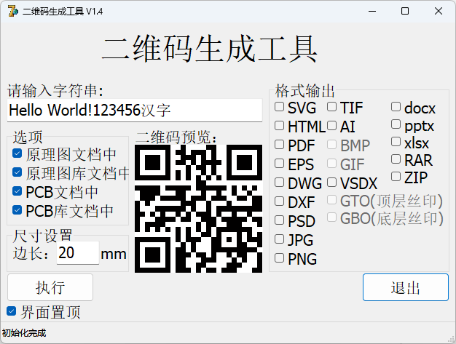Screen dimensions: 456x344
Task: Click GBO(底层丝印) checkbox
Action: pyautogui.click(x=331, y=217)
